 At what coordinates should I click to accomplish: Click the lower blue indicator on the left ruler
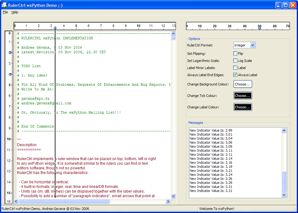click(10, 74)
